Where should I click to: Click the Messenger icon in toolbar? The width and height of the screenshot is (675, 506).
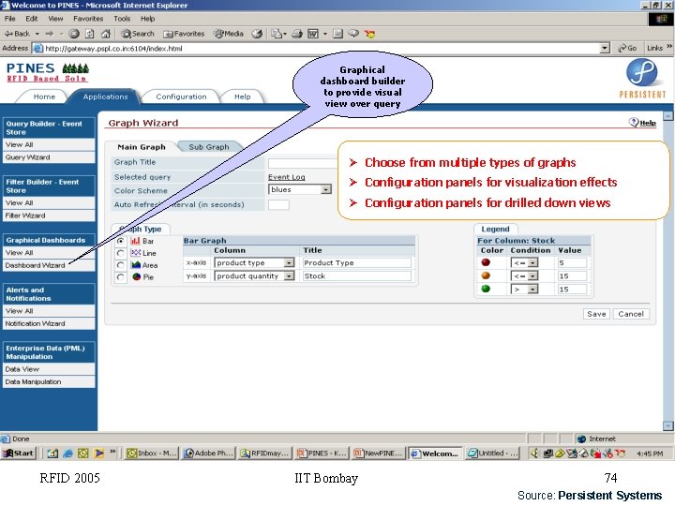coord(369,34)
